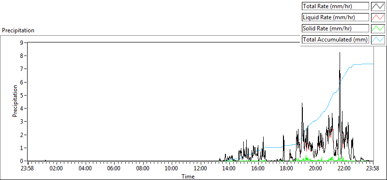Click the Total Accumulated blue plot icon
The width and height of the screenshot is (387, 180).
pos(378,40)
